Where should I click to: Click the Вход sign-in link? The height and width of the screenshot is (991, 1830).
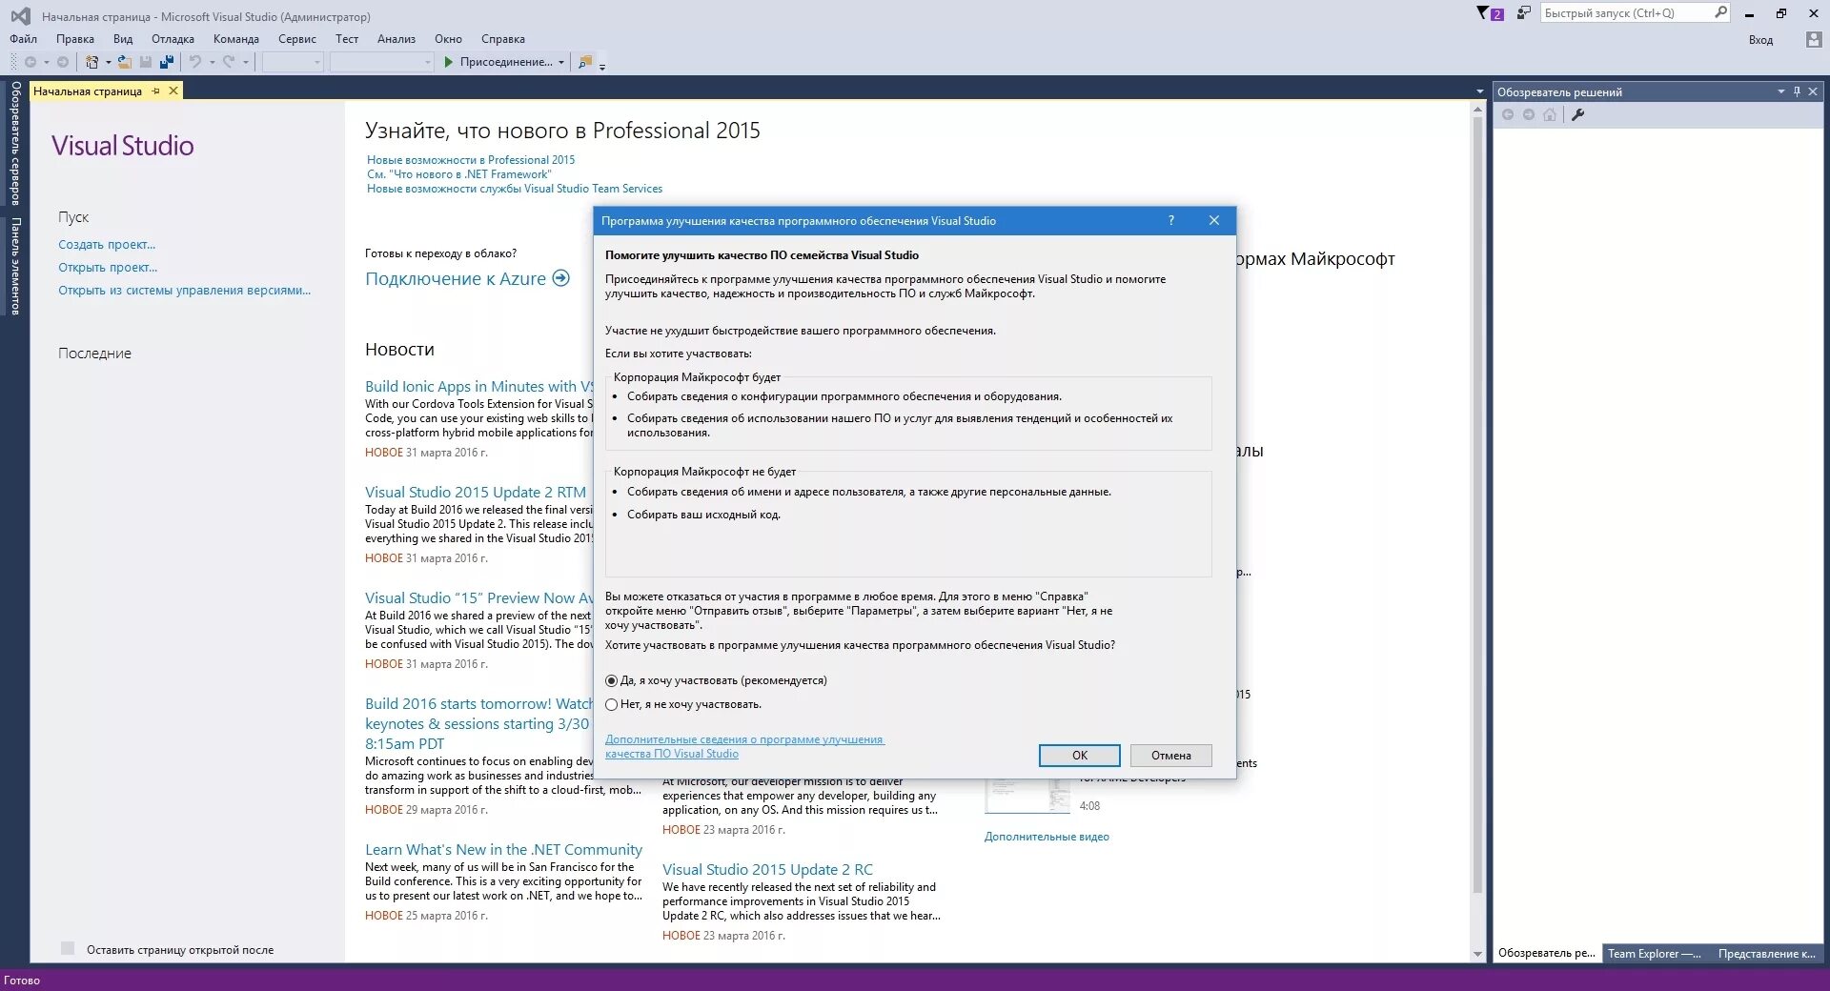pos(1760,40)
